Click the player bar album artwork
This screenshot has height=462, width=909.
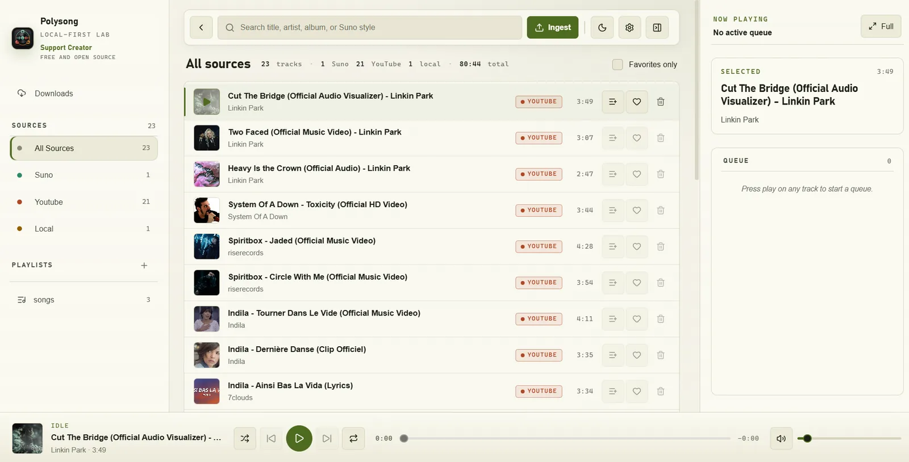tap(27, 438)
